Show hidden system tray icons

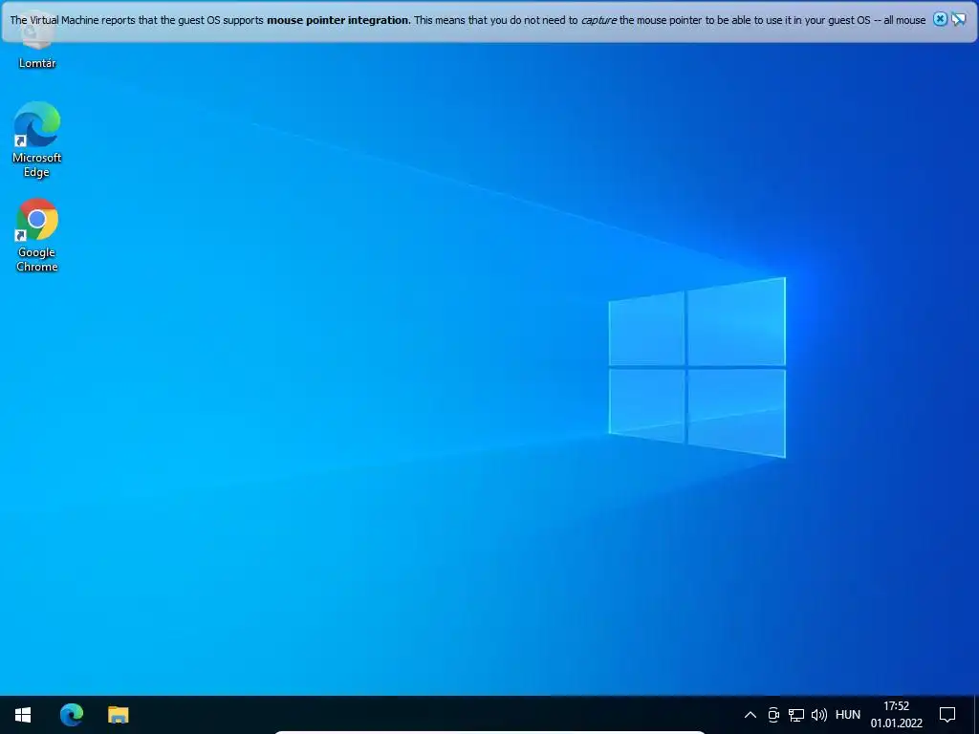[x=751, y=715]
